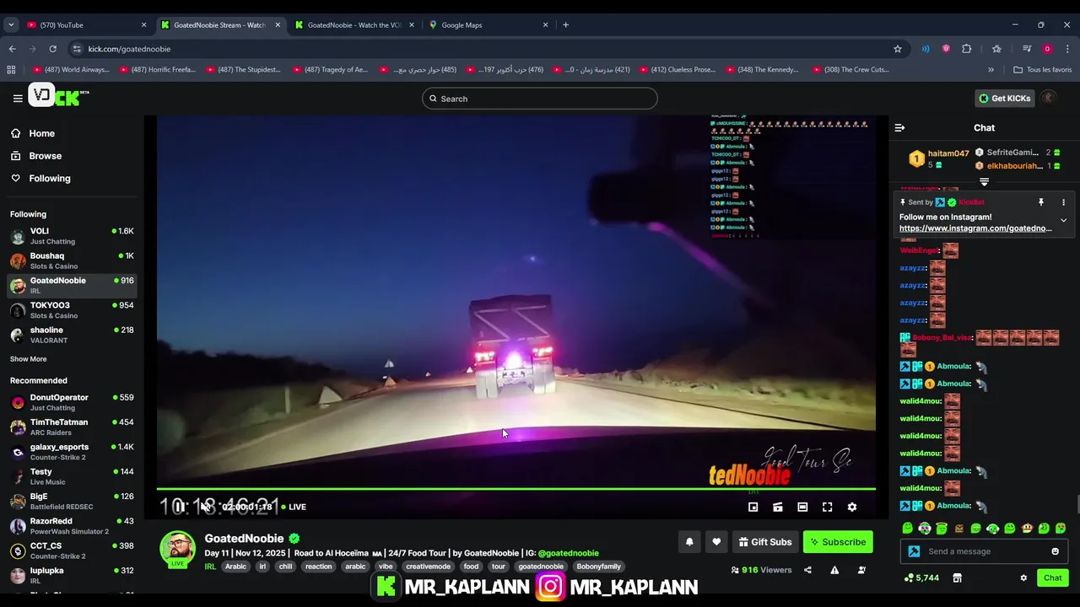Unpin the pinned KickBot message
1080x607 pixels.
click(x=1040, y=202)
